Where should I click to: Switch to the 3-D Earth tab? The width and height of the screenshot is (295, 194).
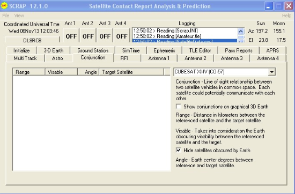[x=54, y=50]
